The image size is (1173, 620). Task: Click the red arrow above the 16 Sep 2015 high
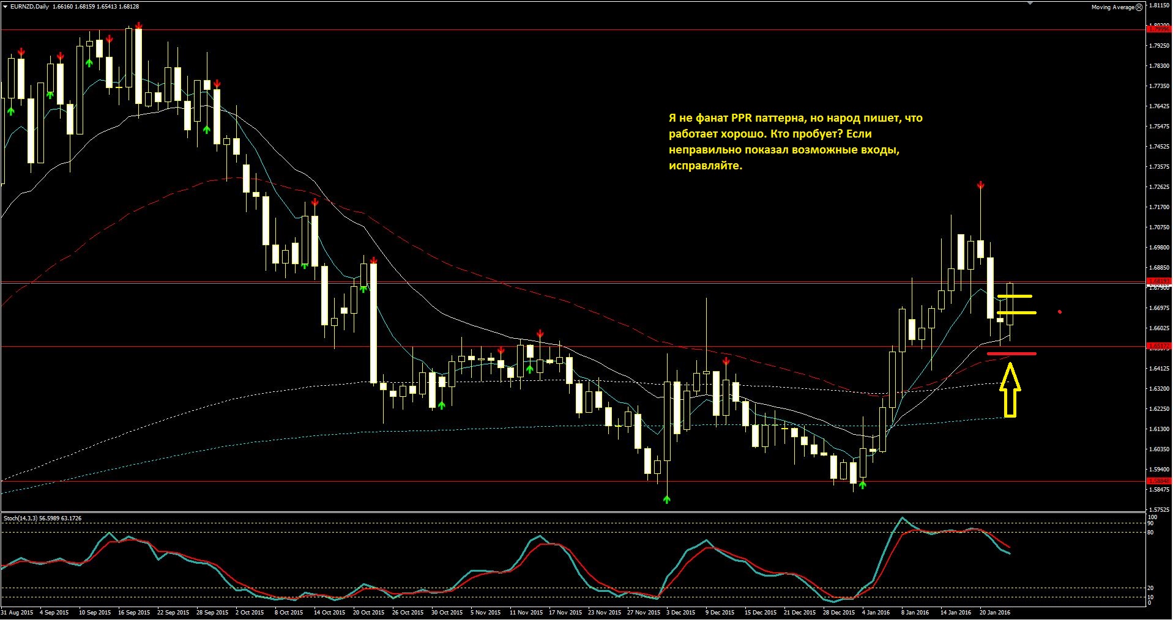[x=139, y=26]
